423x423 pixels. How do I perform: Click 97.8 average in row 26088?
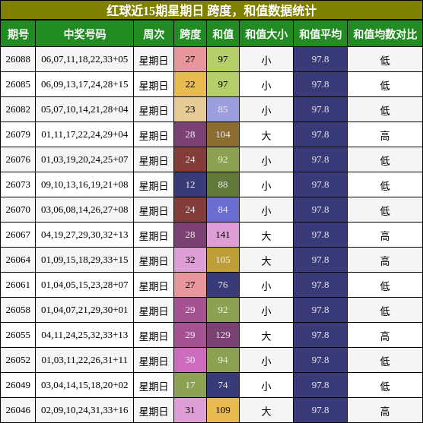[320, 59]
